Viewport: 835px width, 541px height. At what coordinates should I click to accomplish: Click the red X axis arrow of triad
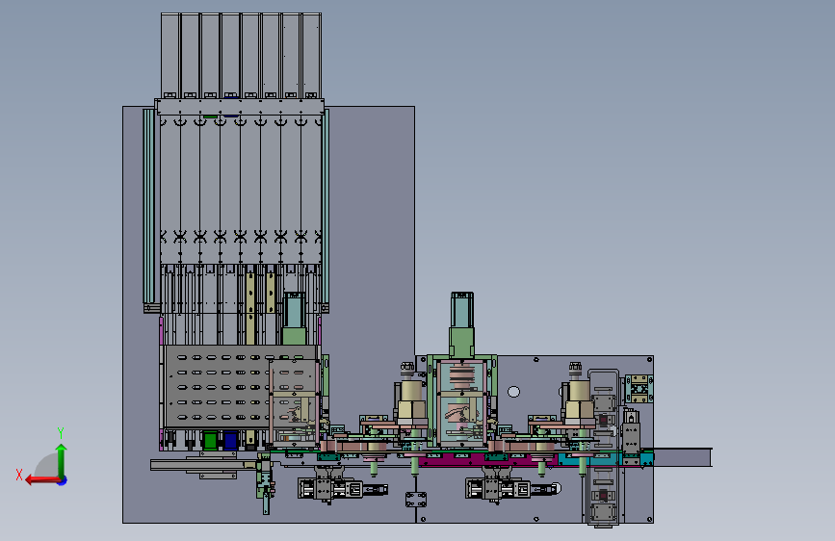click(x=42, y=480)
